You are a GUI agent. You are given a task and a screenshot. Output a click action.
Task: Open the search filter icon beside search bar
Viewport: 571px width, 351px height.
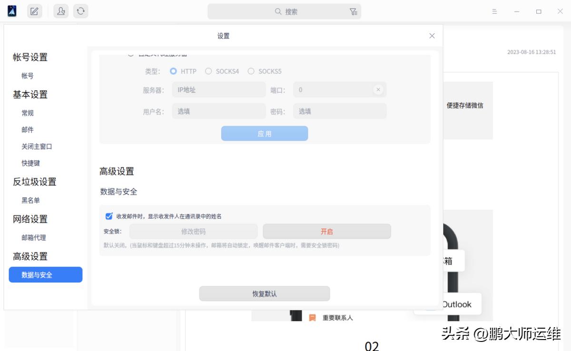coord(354,10)
